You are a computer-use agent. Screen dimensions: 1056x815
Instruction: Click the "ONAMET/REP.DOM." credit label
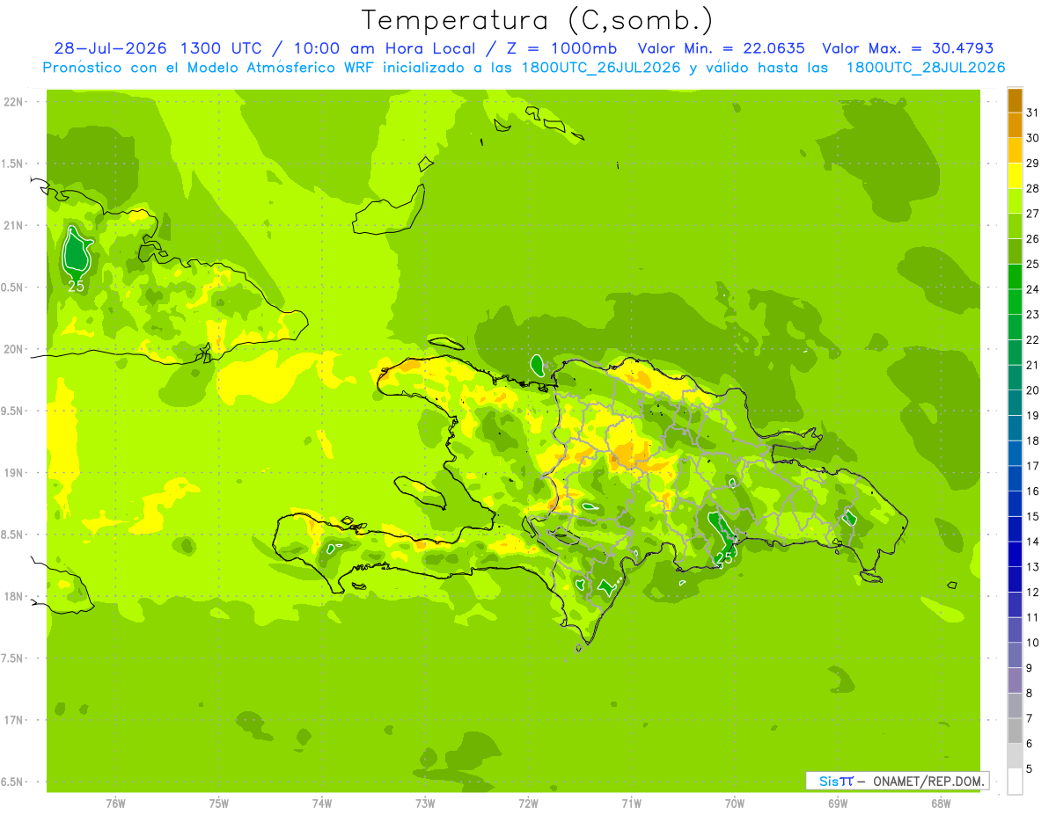click(929, 781)
